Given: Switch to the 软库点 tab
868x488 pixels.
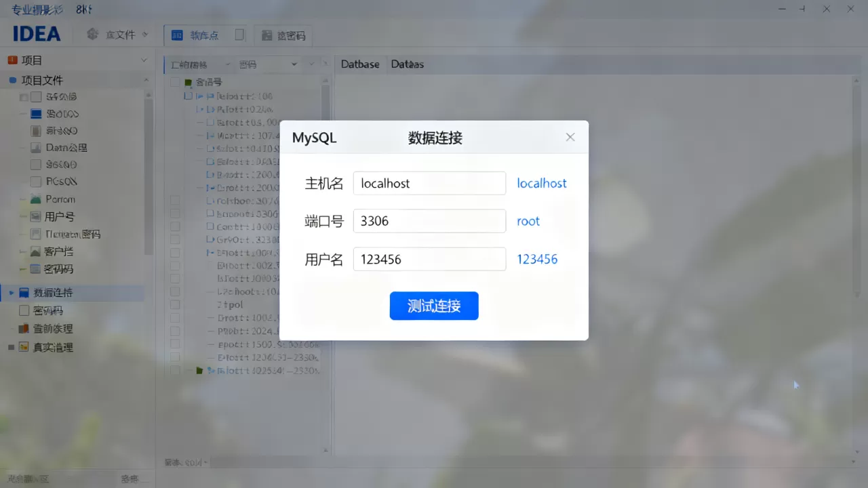Looking at the screenshot, I should [206, 35].
